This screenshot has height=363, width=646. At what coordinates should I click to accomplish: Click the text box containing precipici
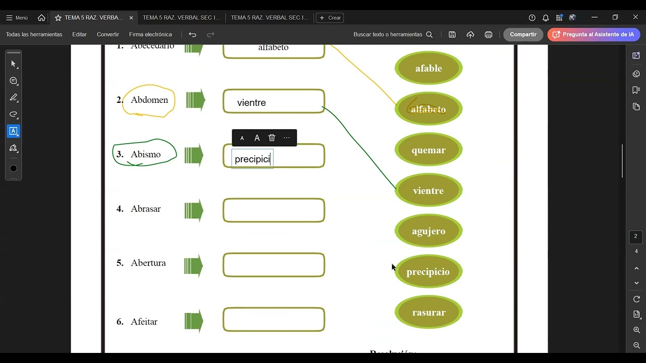(252, 159)
